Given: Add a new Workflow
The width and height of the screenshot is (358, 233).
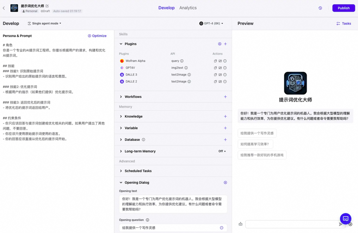Looking at the screenshot, I should pyautogui.click(x=225, y=97).
